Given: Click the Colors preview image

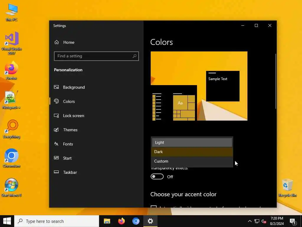Looking at the screenshot, I should [x=199, y=86].
